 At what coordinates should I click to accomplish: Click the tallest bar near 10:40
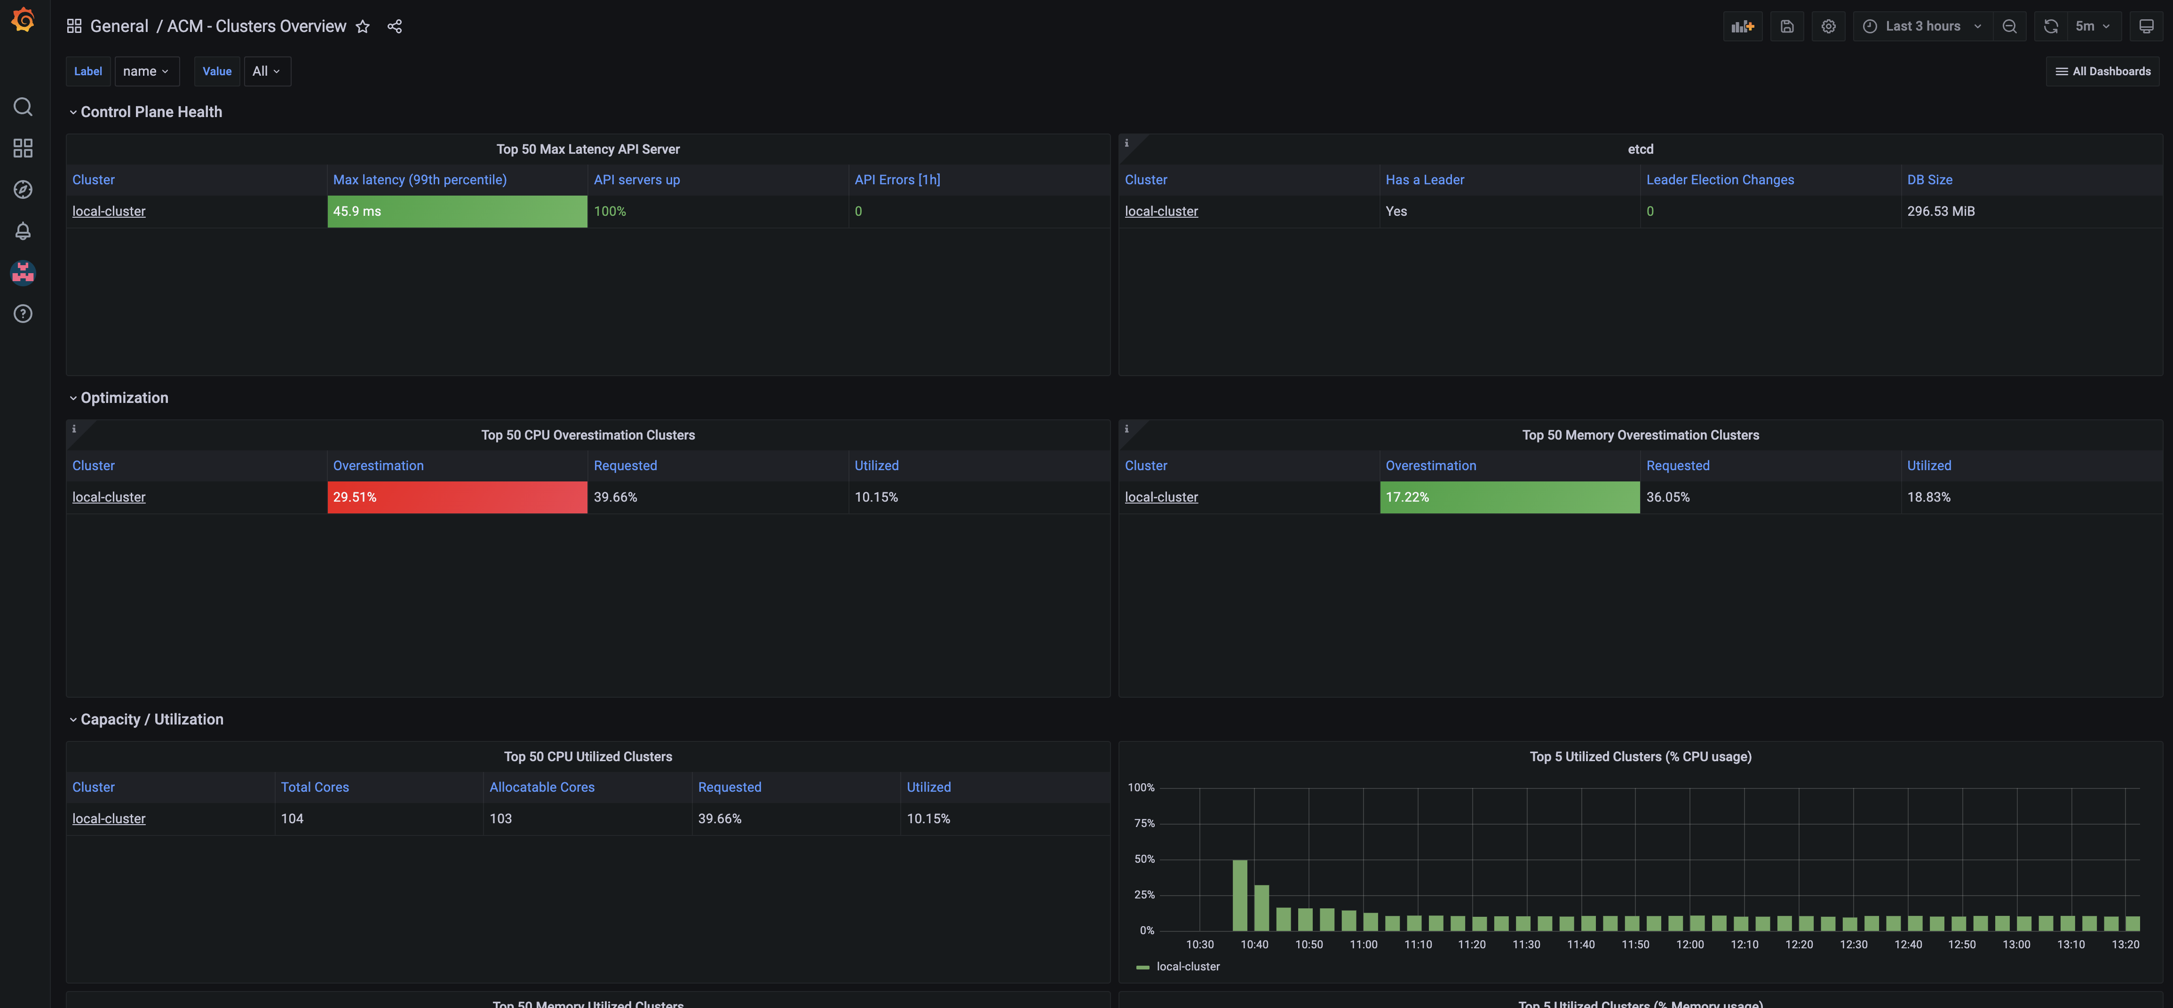click(x=1239, y=895)
